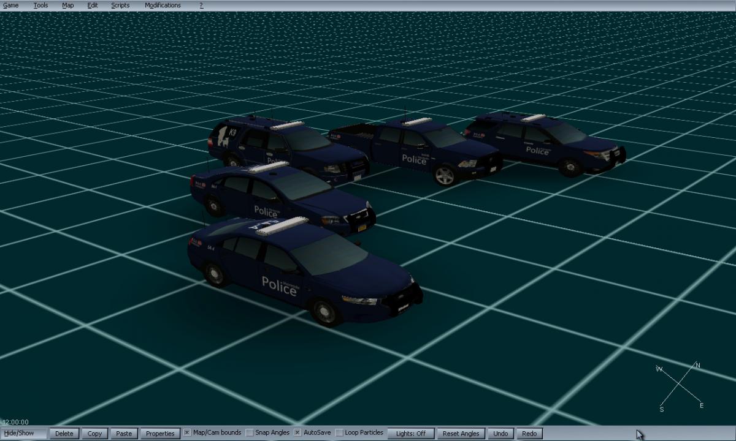Click the Copy button
The image size is (736, 441).
point(94,433)
